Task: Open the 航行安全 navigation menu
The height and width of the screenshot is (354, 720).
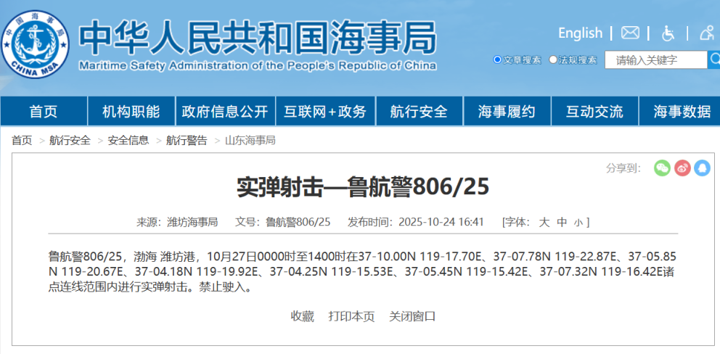Action: point(419,112)
